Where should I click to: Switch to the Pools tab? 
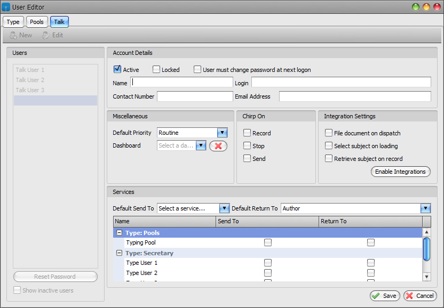pyautogui.click(x=37, y=22)
